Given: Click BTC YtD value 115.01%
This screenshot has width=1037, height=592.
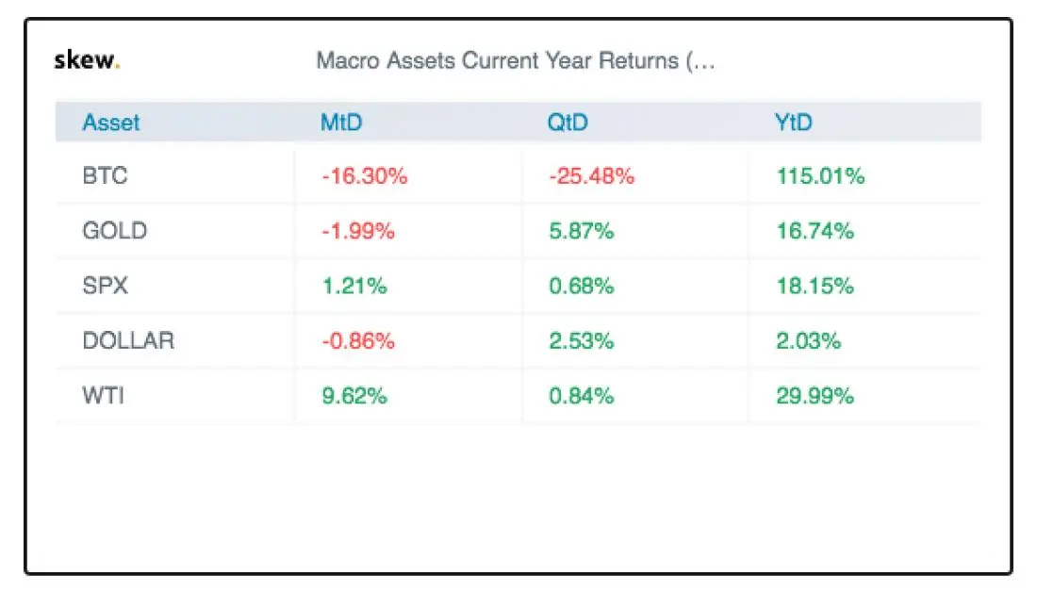Looking at the screenshot, I should [820, 176].
